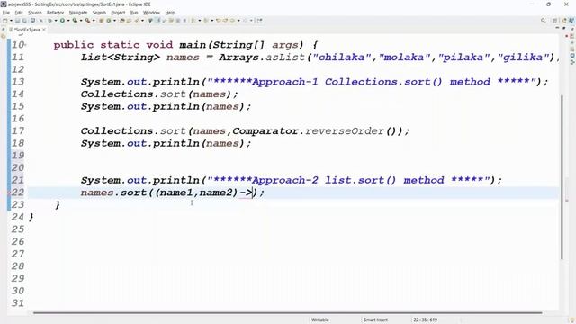The image size is (576, 324).
Task: Click Next Annotation toolbar icon
Action: (193, 21)
